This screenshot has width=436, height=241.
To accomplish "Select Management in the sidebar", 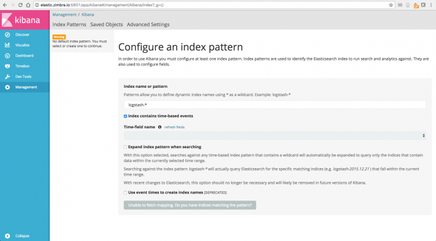I will coord(26,87).
